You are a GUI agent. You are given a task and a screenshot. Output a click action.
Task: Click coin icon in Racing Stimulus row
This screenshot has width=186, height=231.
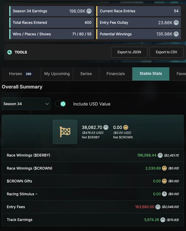[x=164, y=194]
